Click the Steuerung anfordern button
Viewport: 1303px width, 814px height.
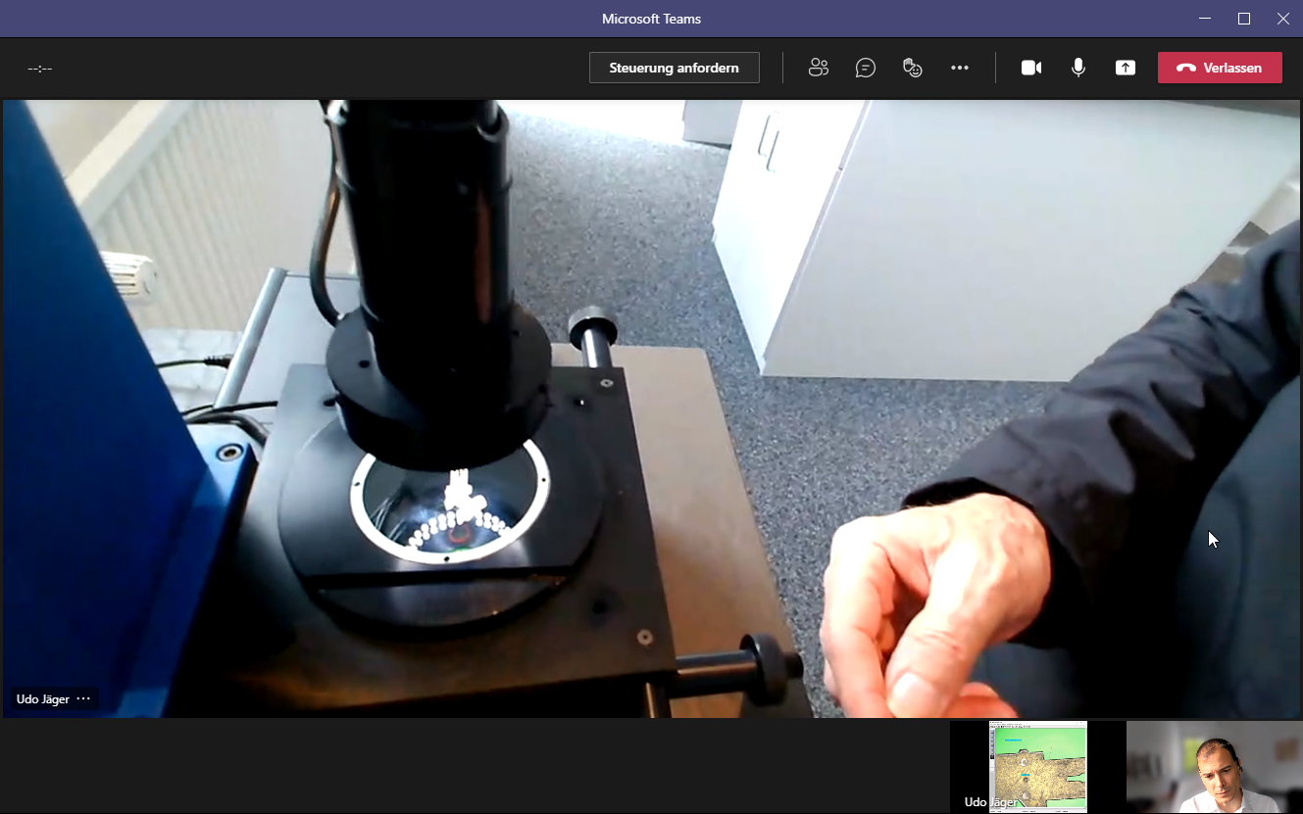(674, 68)
